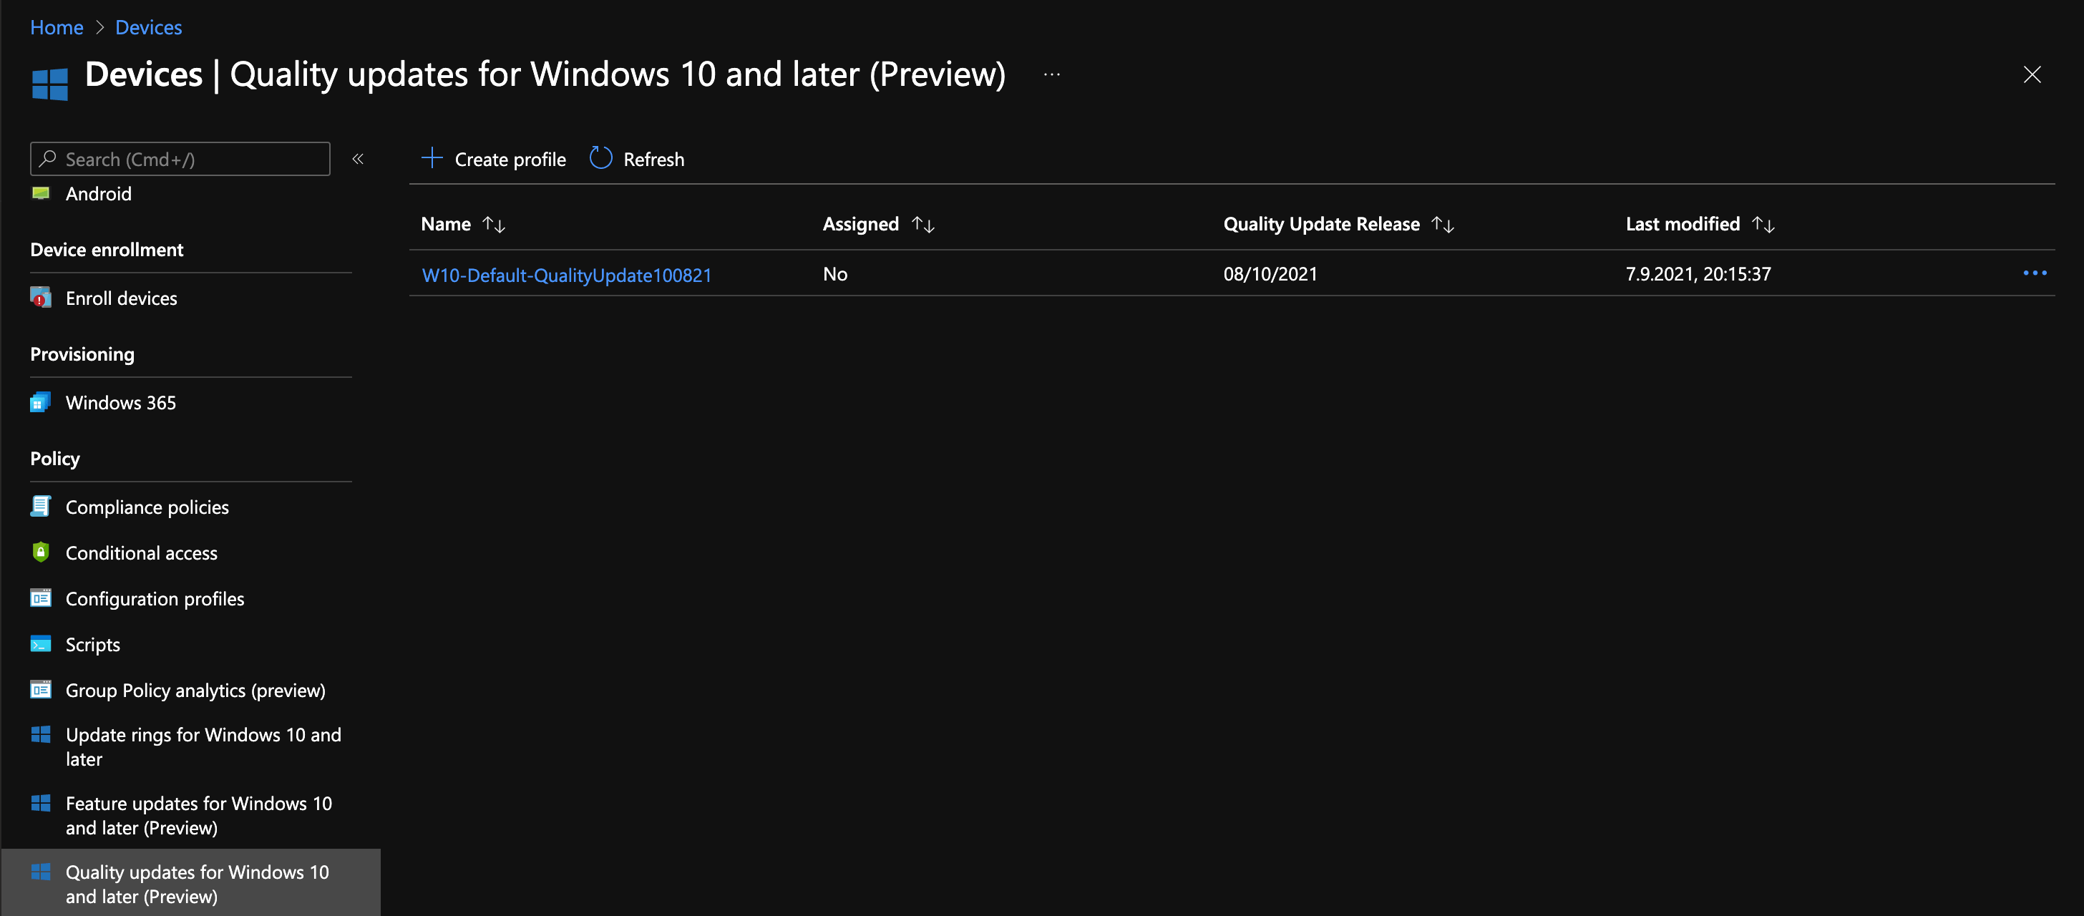Click the Scripts terminal icon
Image resolution: width=2084 pixels, height=916 pixels.
[x=41, y=644]
